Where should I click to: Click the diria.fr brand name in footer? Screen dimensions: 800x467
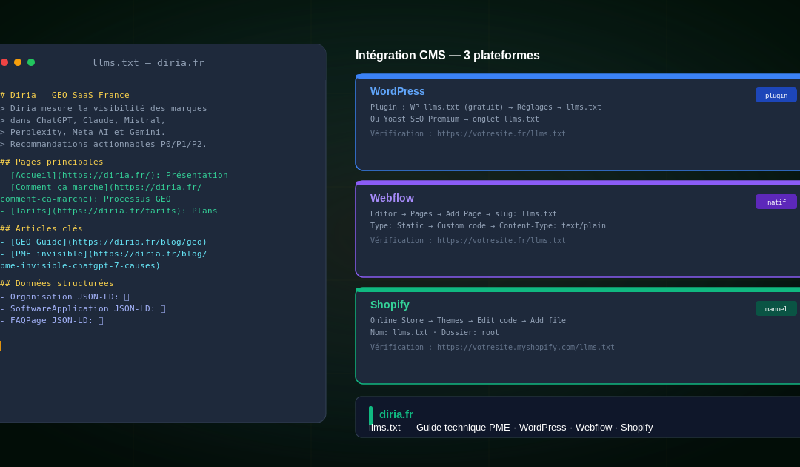click(x=396, y=414)
